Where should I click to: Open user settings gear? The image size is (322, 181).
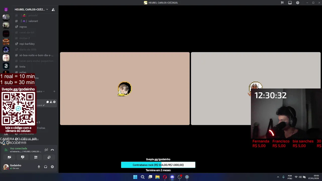(x=52, y=167)
